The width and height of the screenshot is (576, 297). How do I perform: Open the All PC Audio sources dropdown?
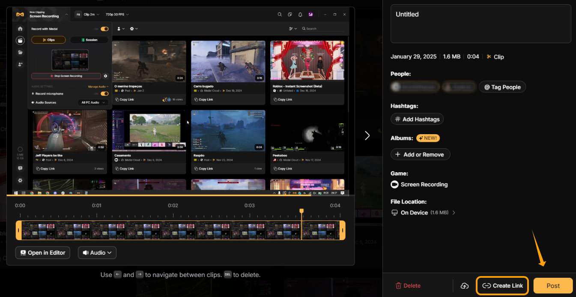tap(92, 103)
